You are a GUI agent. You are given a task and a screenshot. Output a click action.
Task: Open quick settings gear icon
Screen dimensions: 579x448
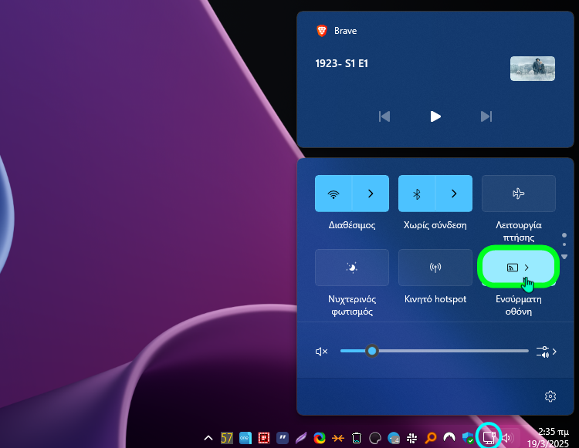click(550, 396)
